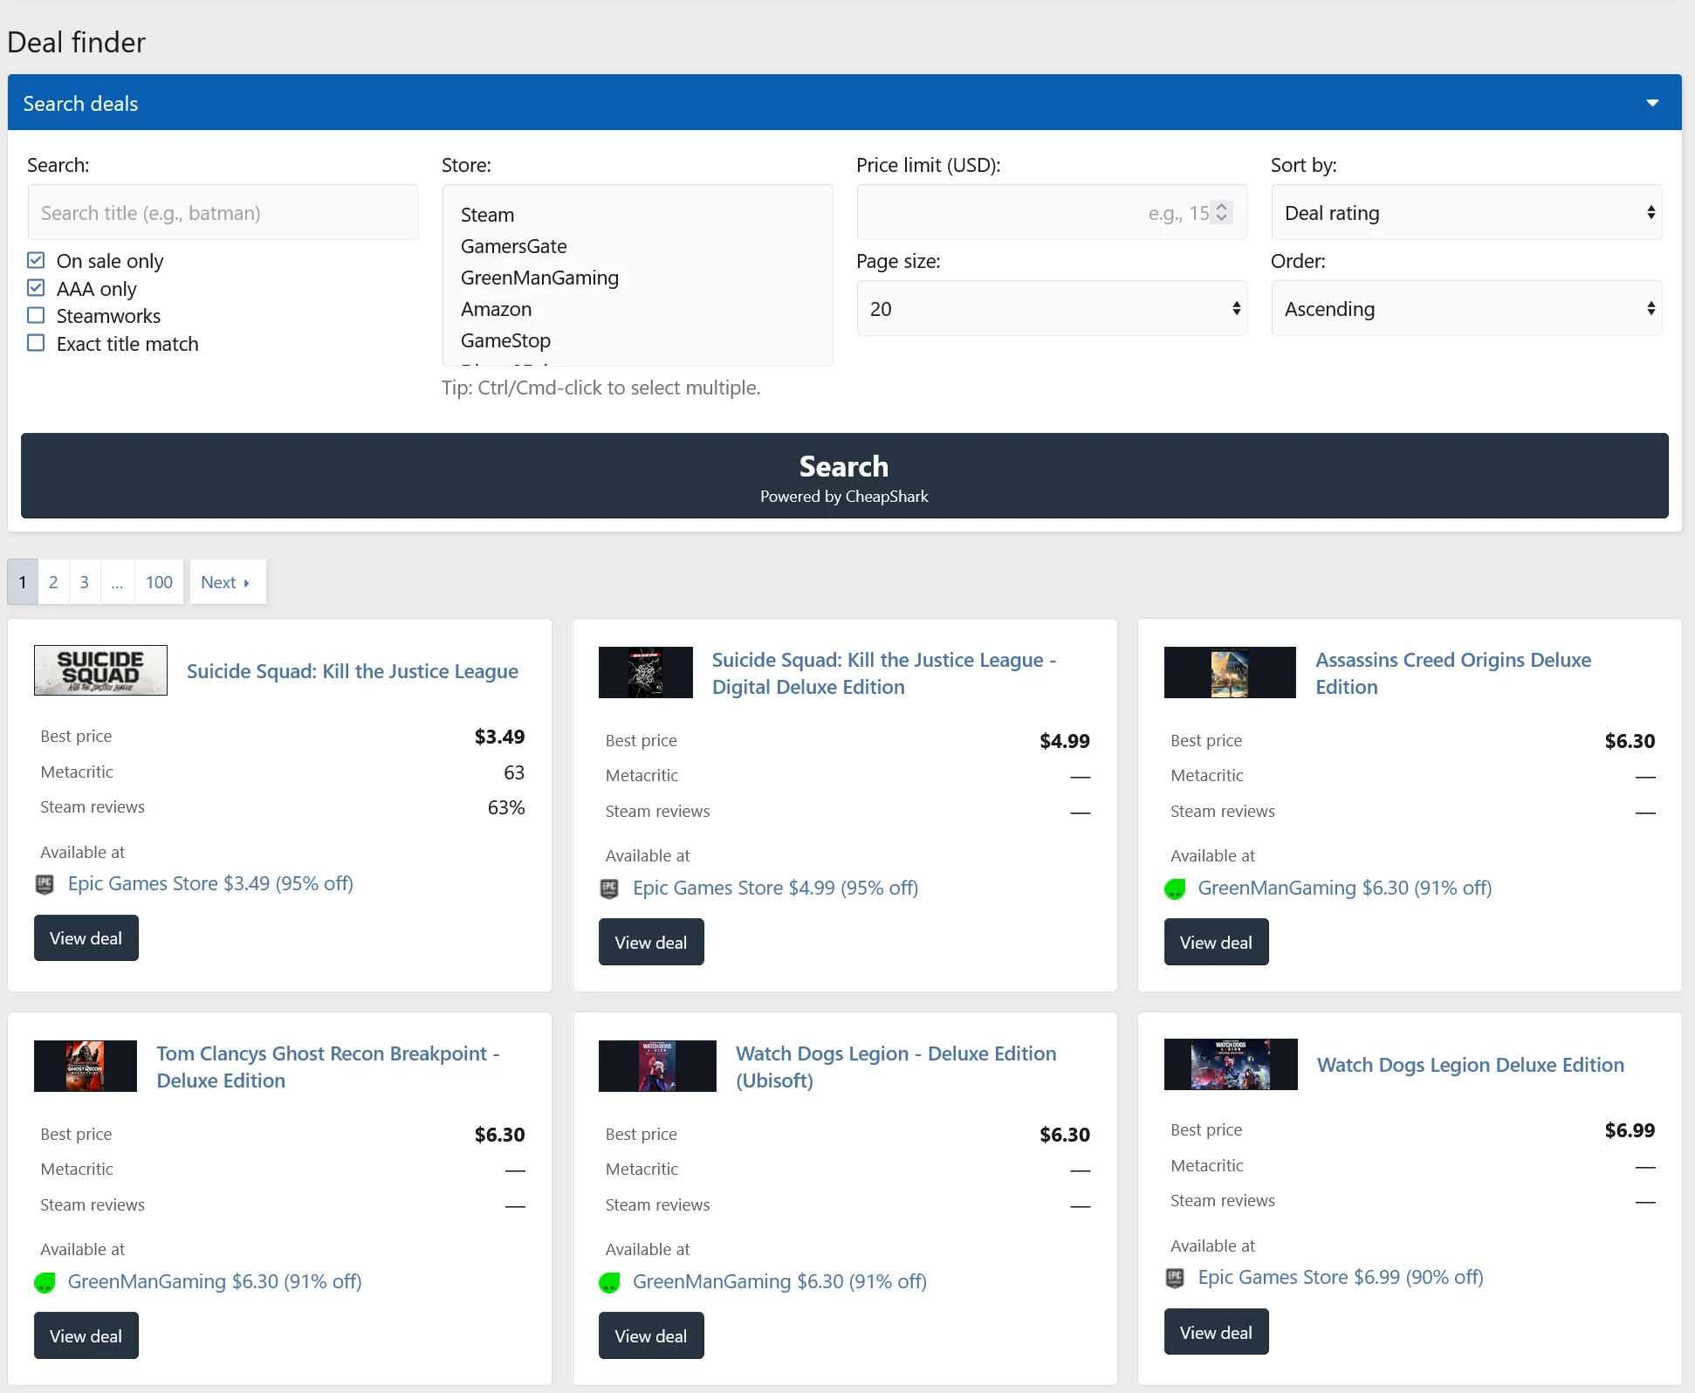The image size is (1695, 1393).
Task: Open Watch Dogs Legion Deluxe Edition title link
Action: 1471,1065
